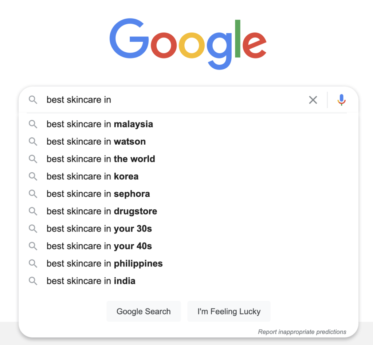
Task: Click the magnifier icon beside the drugstore suggestion
Action: pyautogui.click(x=33, y=211)
